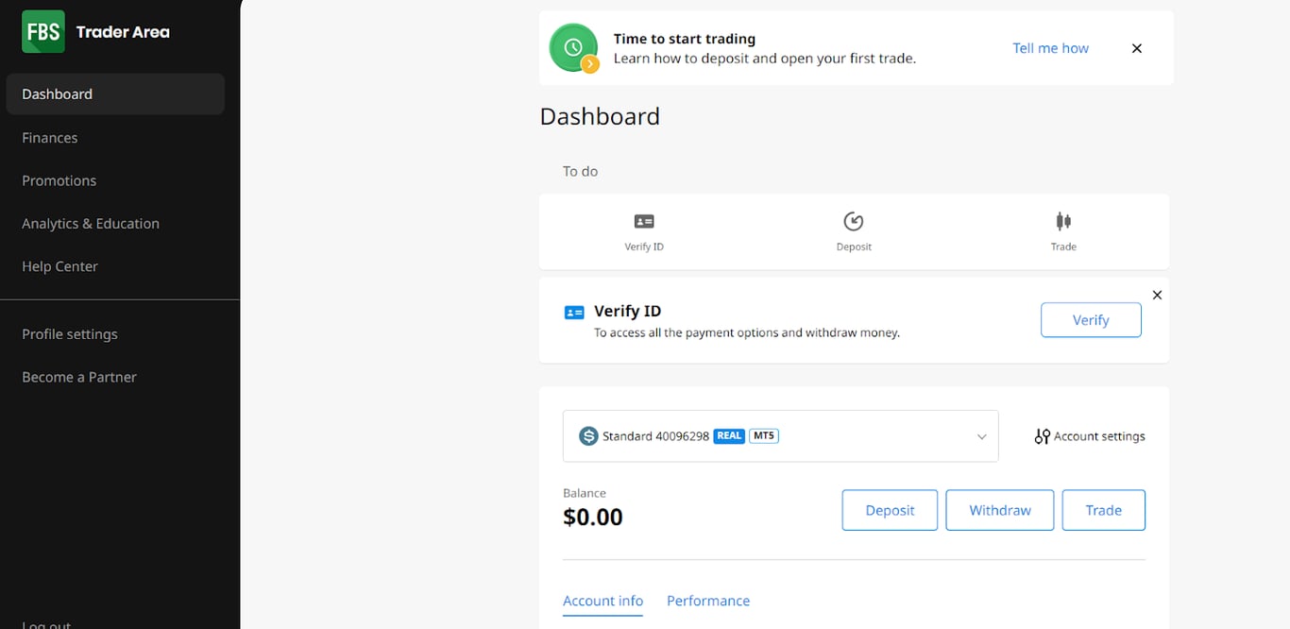This screenshot has height=629, width=1290.
Task: Click the dollar icon in the account selector
Action: coord(588,436)
